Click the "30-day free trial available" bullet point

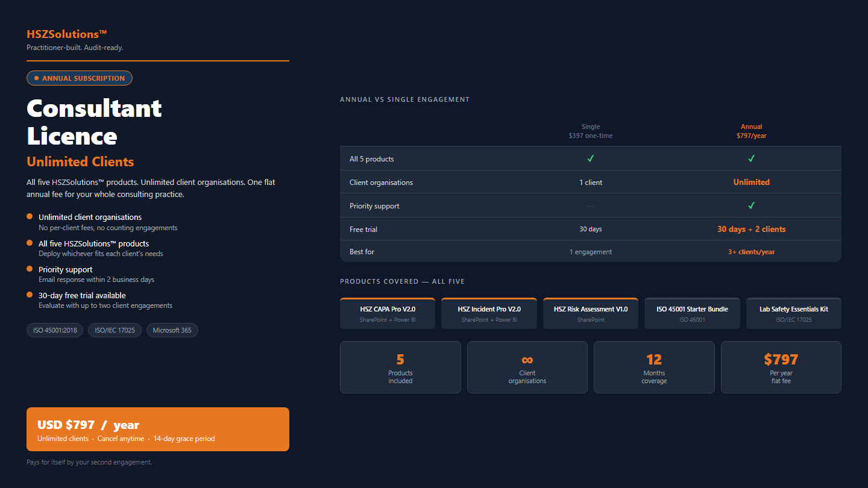tap(82, 295)
